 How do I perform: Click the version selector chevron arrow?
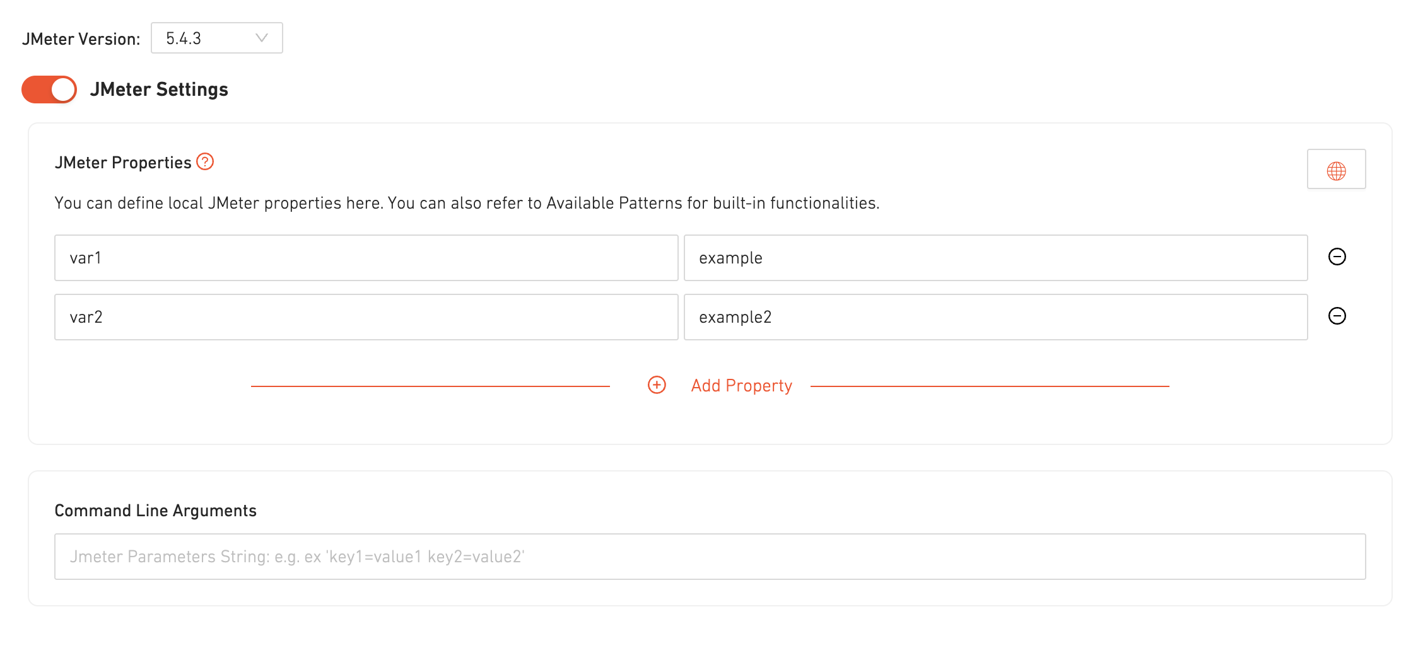[x=262, y=38]
